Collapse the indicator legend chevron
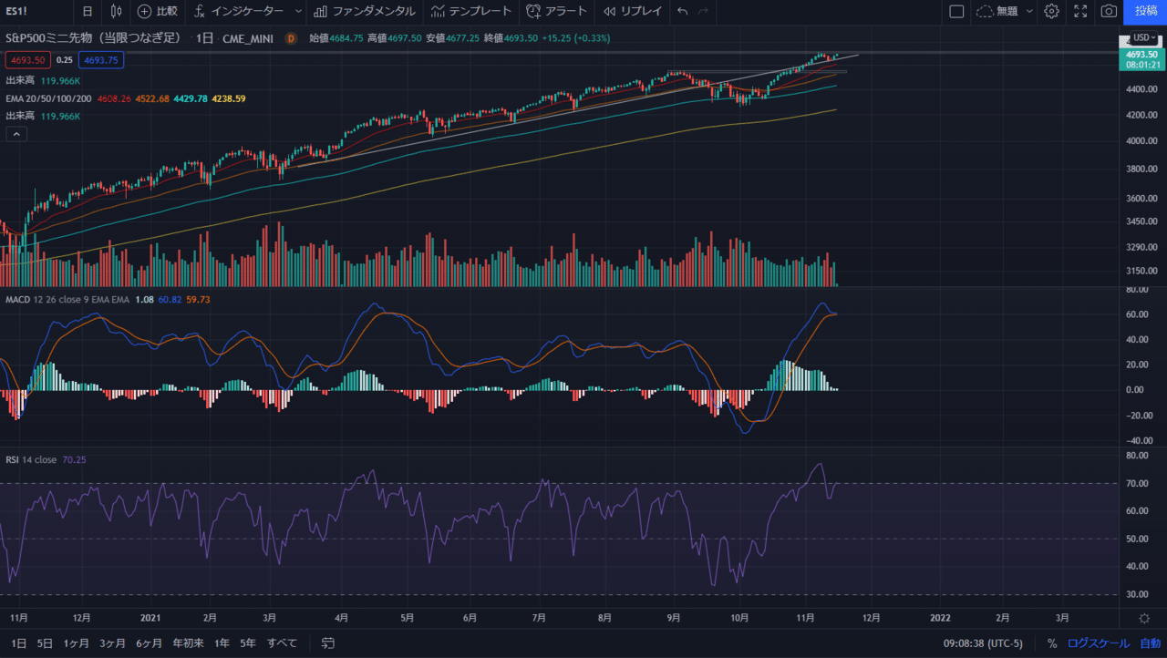1167x658 pixels. (x=16, y=134)
